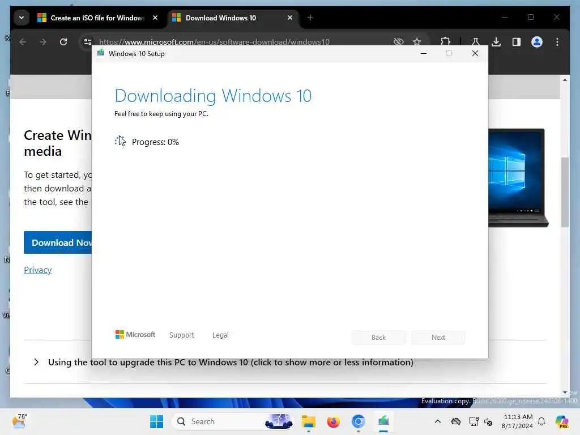Open the Support link in Setup
580x435 pixels.
pos(182,335)
